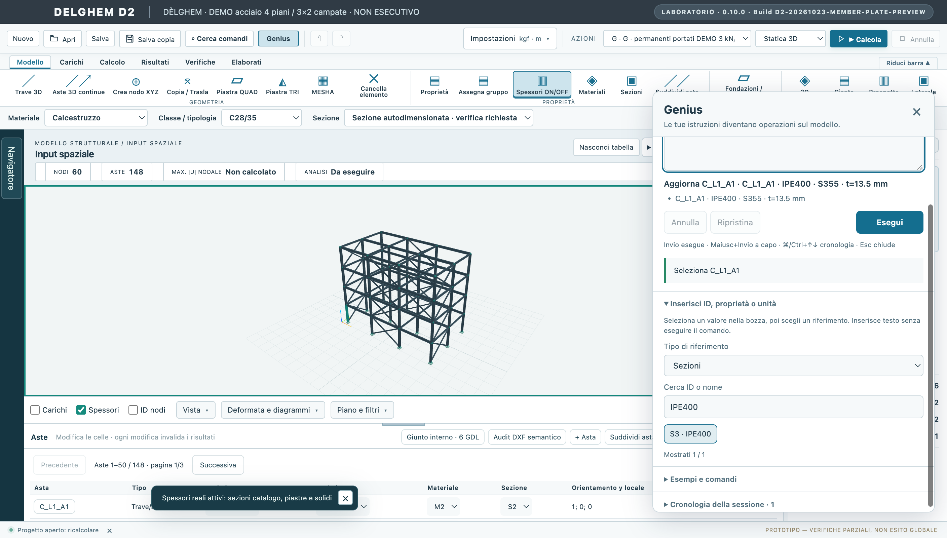Select the S3 · IPE400 chip
947x538 pixels.
(x=690, y=434)
